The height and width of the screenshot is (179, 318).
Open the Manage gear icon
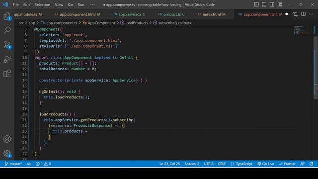(x=7, y=154)
